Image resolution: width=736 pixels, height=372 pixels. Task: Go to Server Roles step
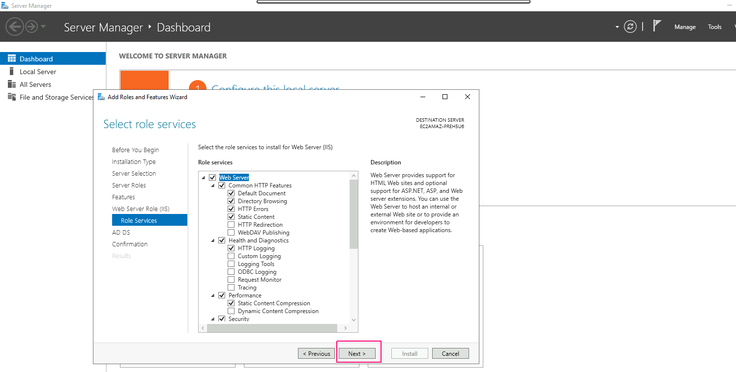click(x=129, y=185)
